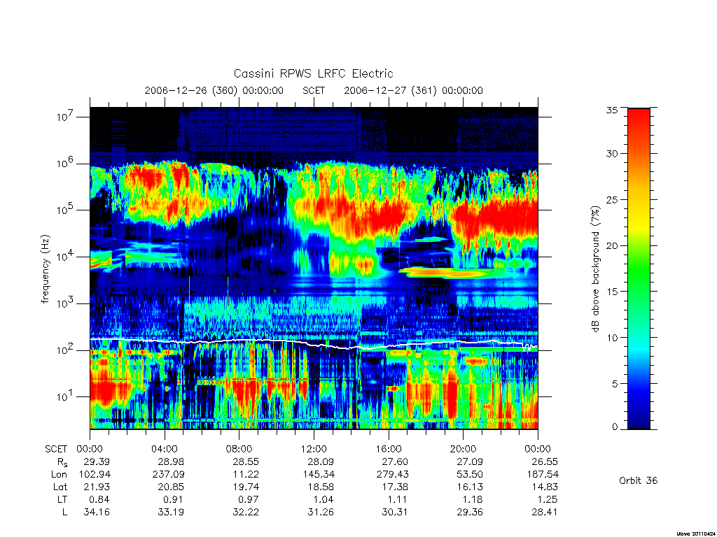This screenshot has height=537, width=717.
Task: Click the "Orbit 36" label
Action: tap(639, 480)
